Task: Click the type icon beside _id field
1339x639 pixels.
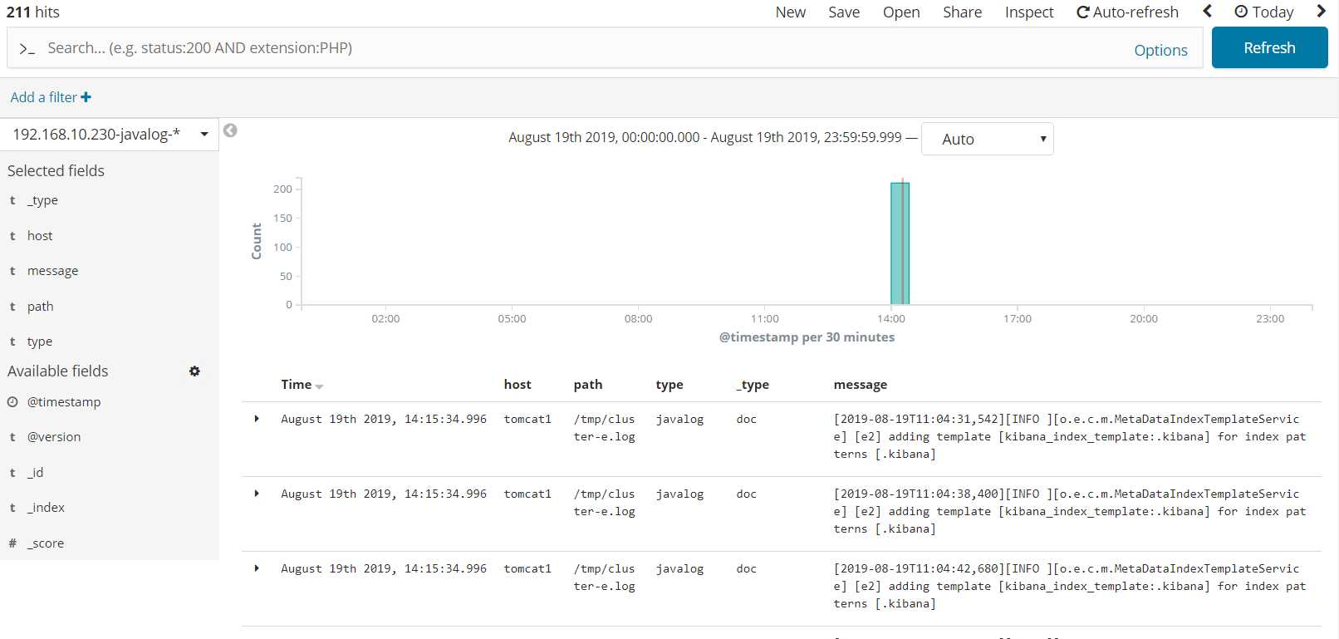Action: click(12, 473)
